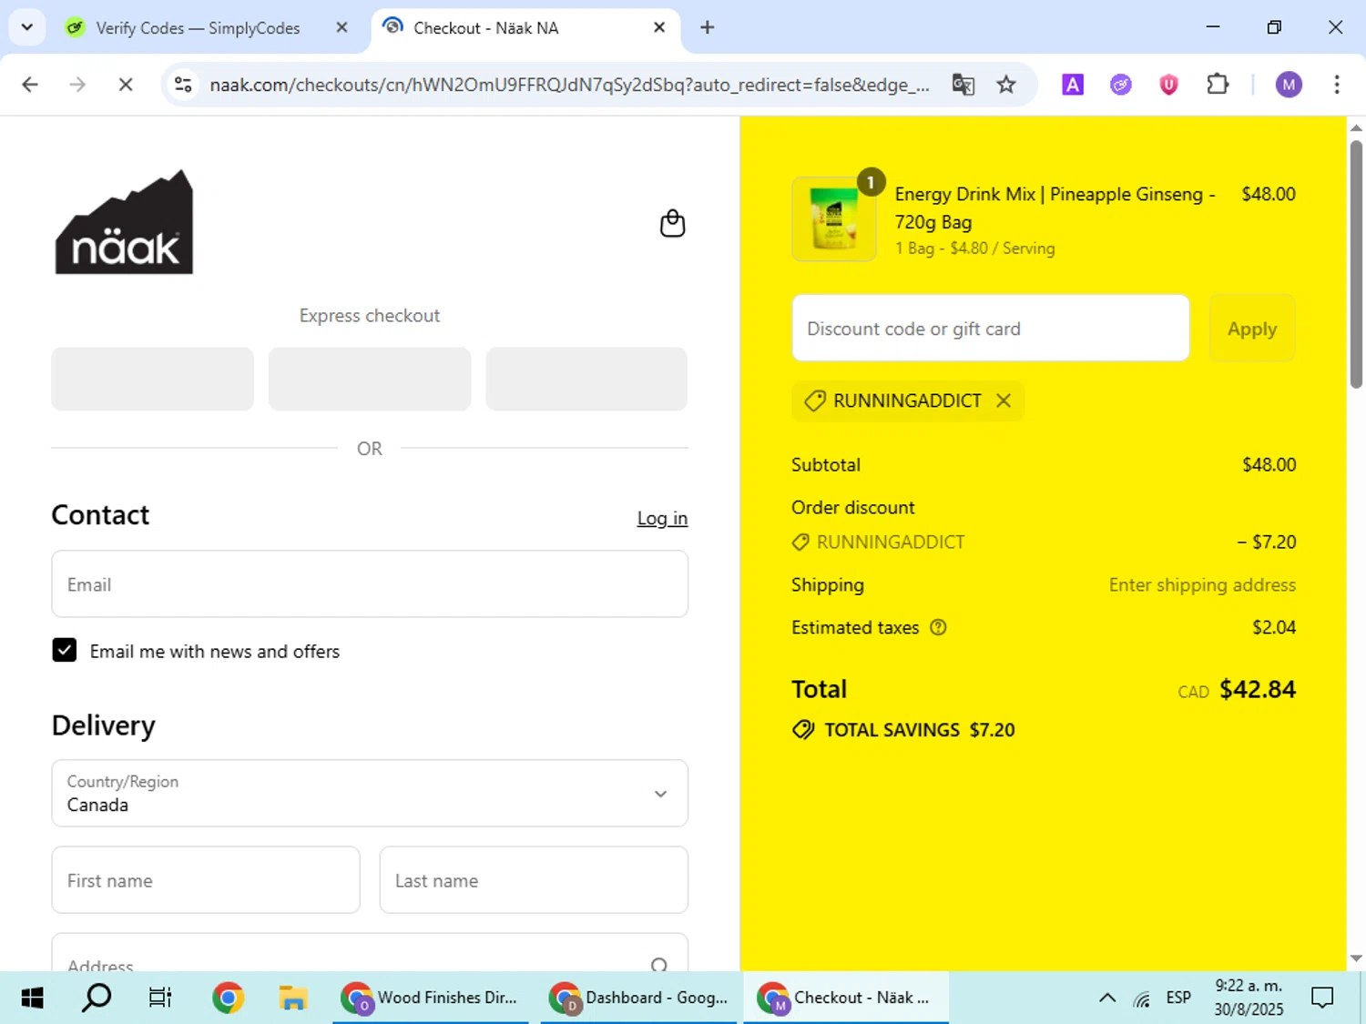The image size is (1366, 1024).
Task: Open the network Wi-Fi tray icon
Action: [1142, 999]
